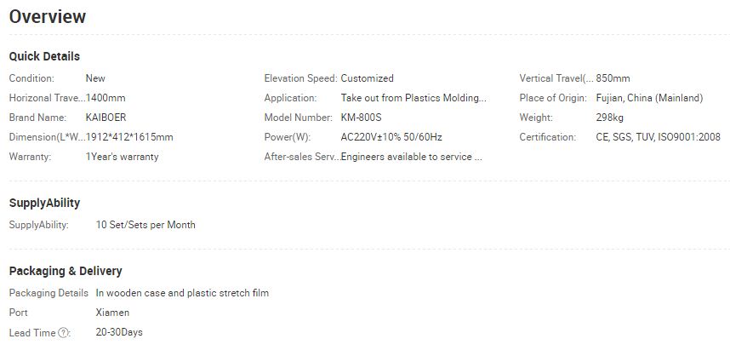Click the 'Take out from Plastics Molding...' text
Image resolution: width=730 pixels, height=356 pixels.
413,98
